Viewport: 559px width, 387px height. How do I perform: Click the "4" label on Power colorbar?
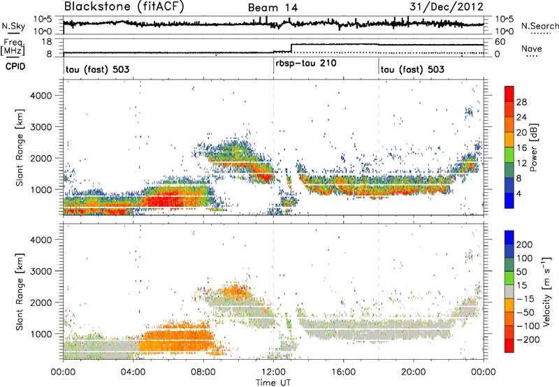(x=518, y=193)
